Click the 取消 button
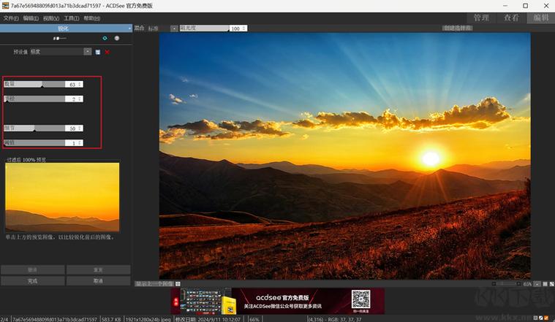Screen dimensions: 555x322 98,281
